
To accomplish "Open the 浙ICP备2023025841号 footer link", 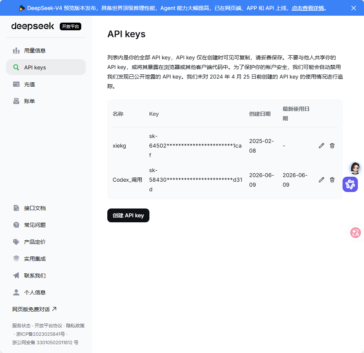I will point(40,334).
